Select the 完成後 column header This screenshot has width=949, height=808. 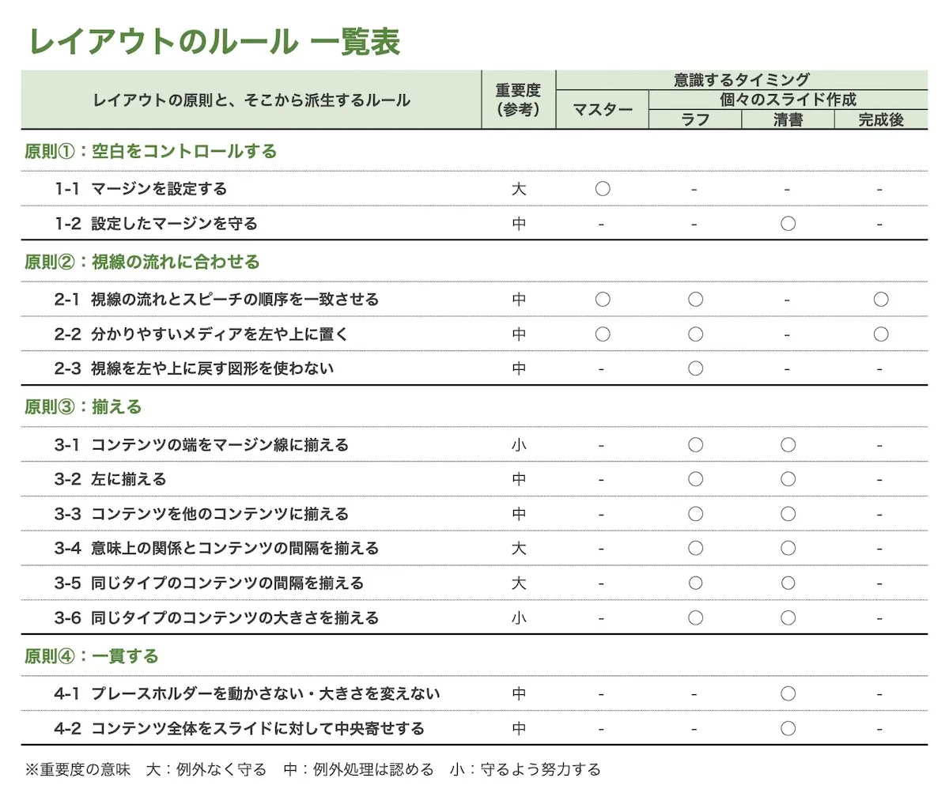(x=881, y=120)
